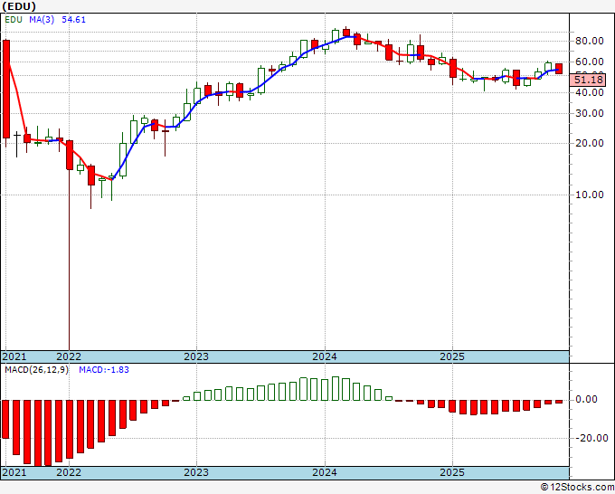Image resolution: width=615 pixels, height=494 pixels.
Task: Click the 2025 label on MACD timeline
Action: coord(452,472)
